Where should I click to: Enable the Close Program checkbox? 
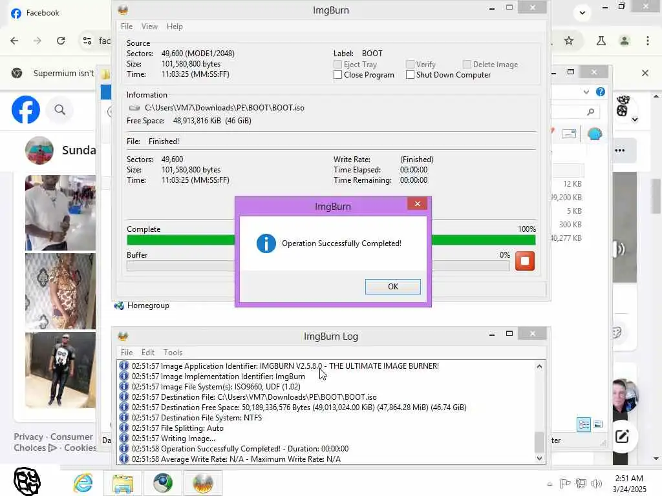337,75
